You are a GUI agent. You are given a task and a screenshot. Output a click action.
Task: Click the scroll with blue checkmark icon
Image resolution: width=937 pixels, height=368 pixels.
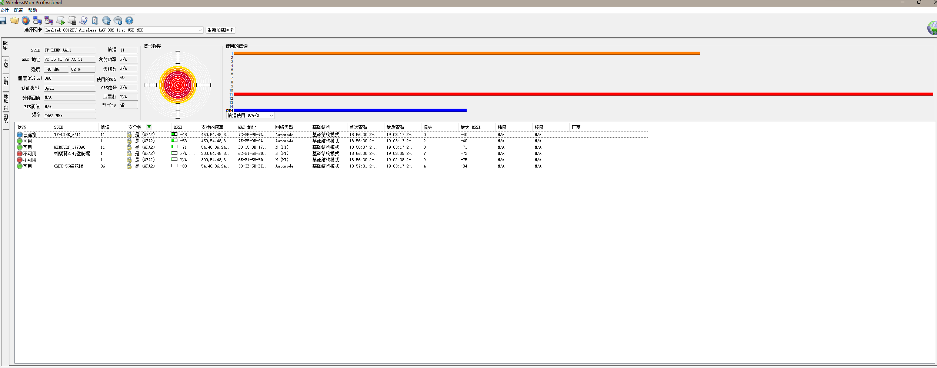pos(83,20)
